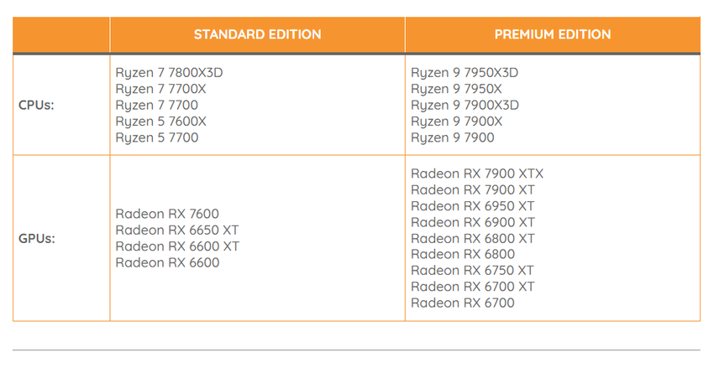Viewport: 714px width, 373px height.
Task: Click the Radeon RX 6900 XT entry
Action: point(473,222)
